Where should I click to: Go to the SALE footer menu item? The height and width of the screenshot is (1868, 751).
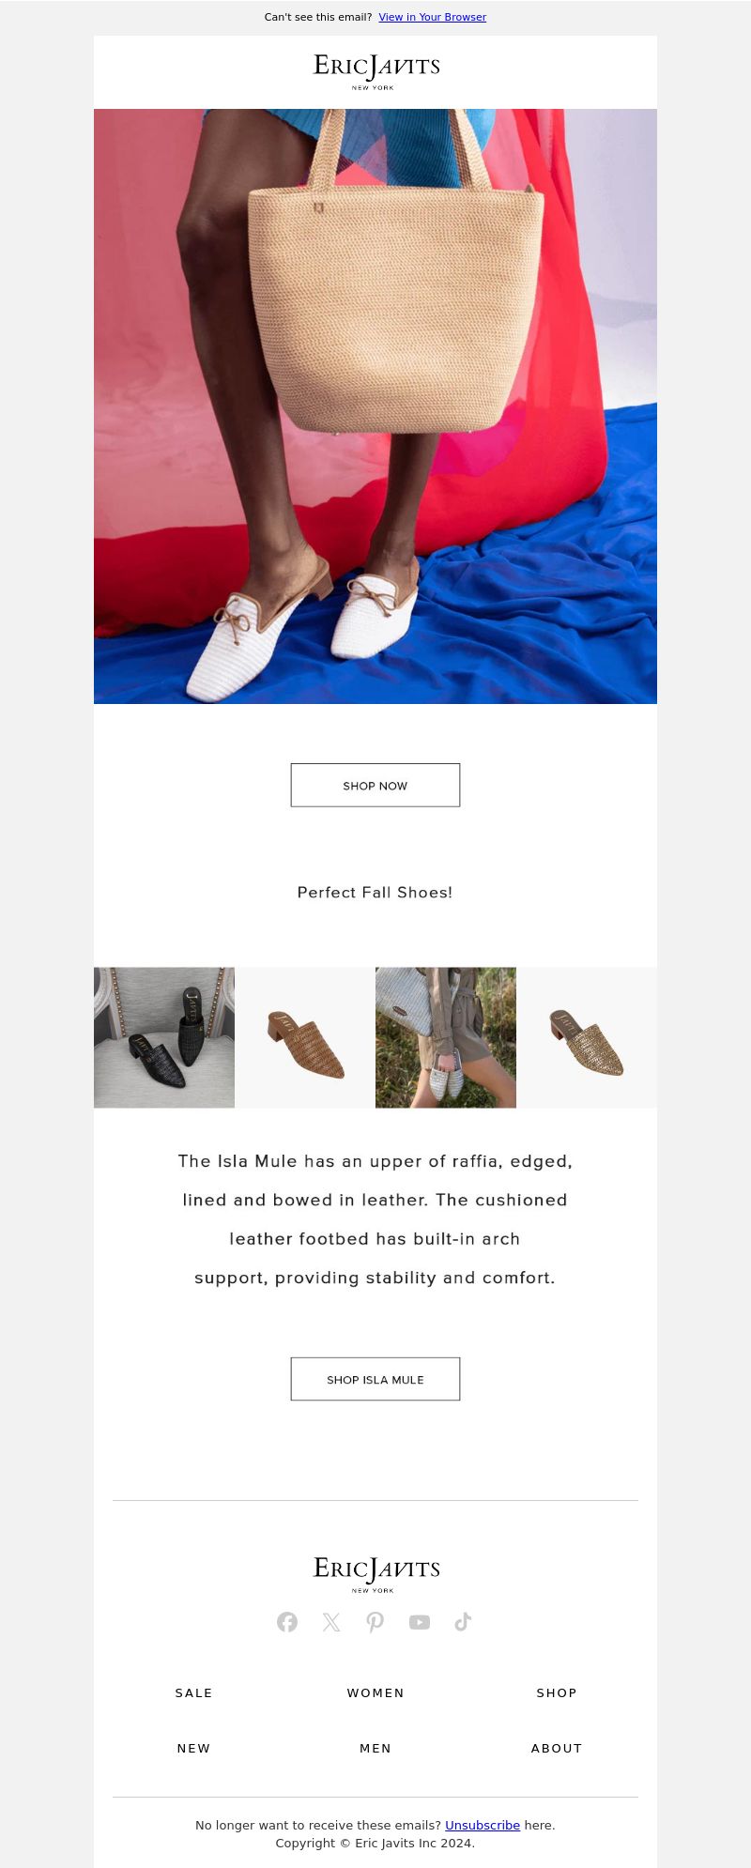[194, 1692]
